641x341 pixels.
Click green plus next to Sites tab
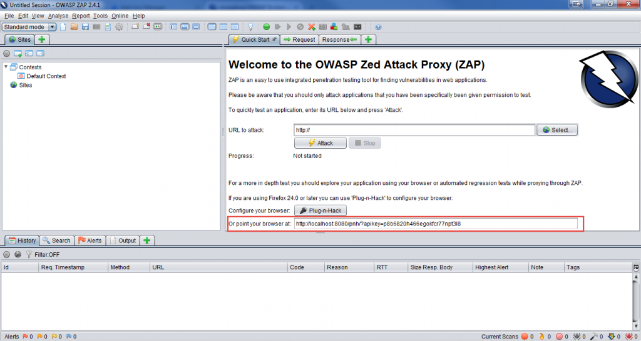(41, 39)
